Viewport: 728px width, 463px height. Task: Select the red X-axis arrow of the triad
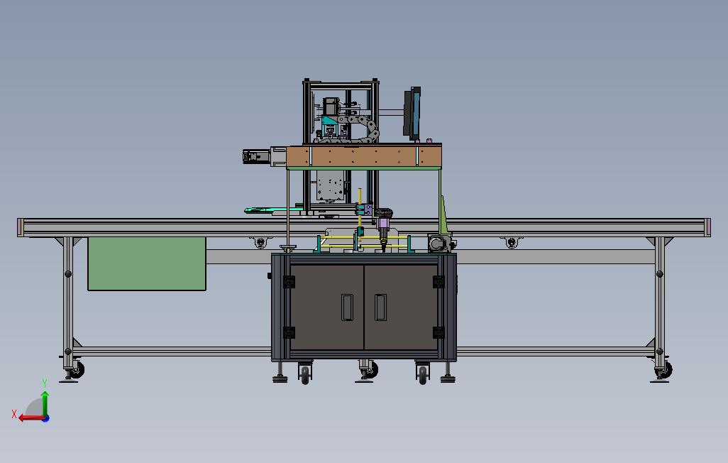pyautogui.click(x=31, y=418)
